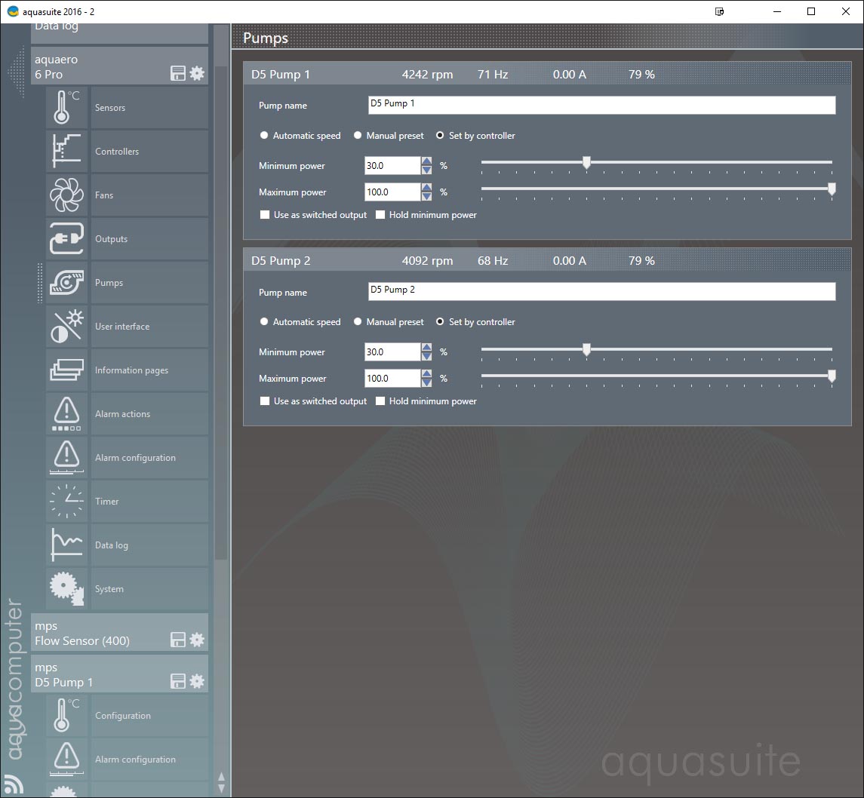
Task: Check Use as switched output for D5 Pump 2
Action: [x=265, y=401]
